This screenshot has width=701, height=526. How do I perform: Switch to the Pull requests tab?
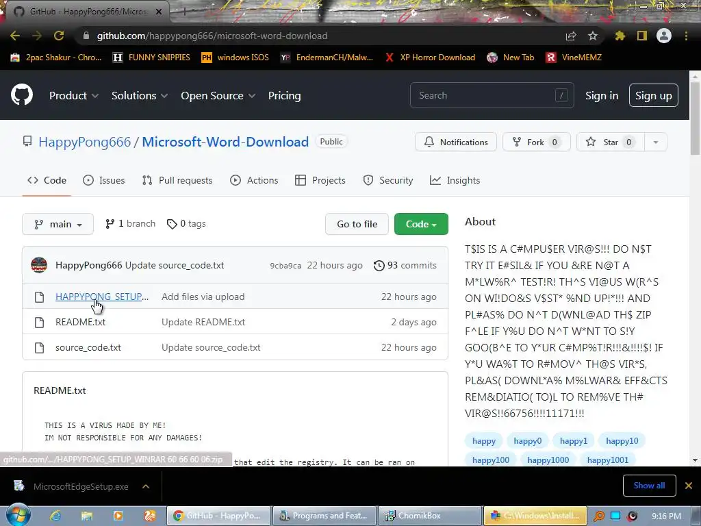click(x=177, y=180)
